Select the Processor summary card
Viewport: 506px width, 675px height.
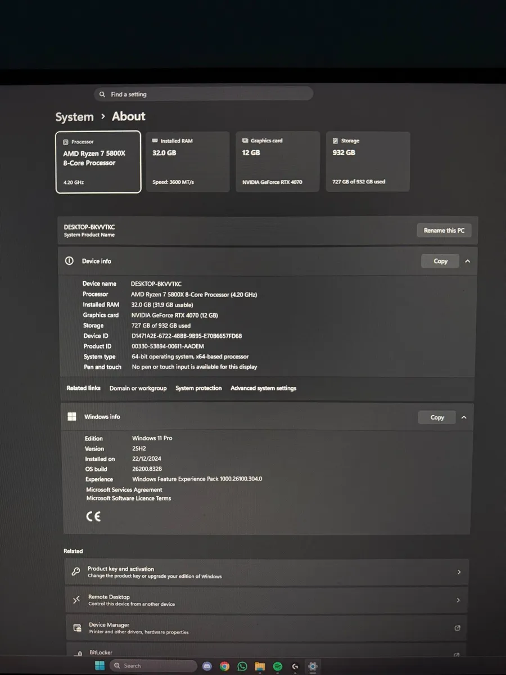[x=98, y=162]
